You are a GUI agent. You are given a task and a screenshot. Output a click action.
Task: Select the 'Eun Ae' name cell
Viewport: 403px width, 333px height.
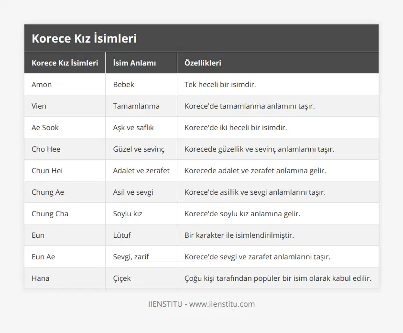click(43, 256)
